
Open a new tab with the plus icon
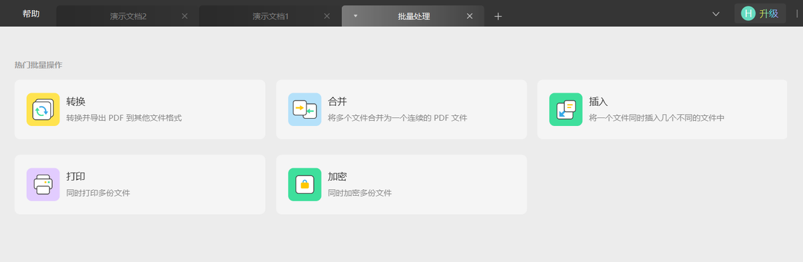(x=498, y=16)
